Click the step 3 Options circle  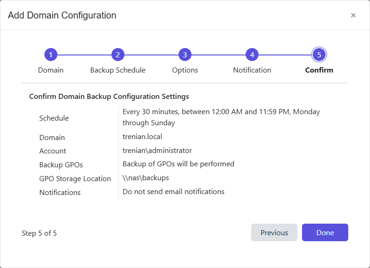click(x=185, y=54)
